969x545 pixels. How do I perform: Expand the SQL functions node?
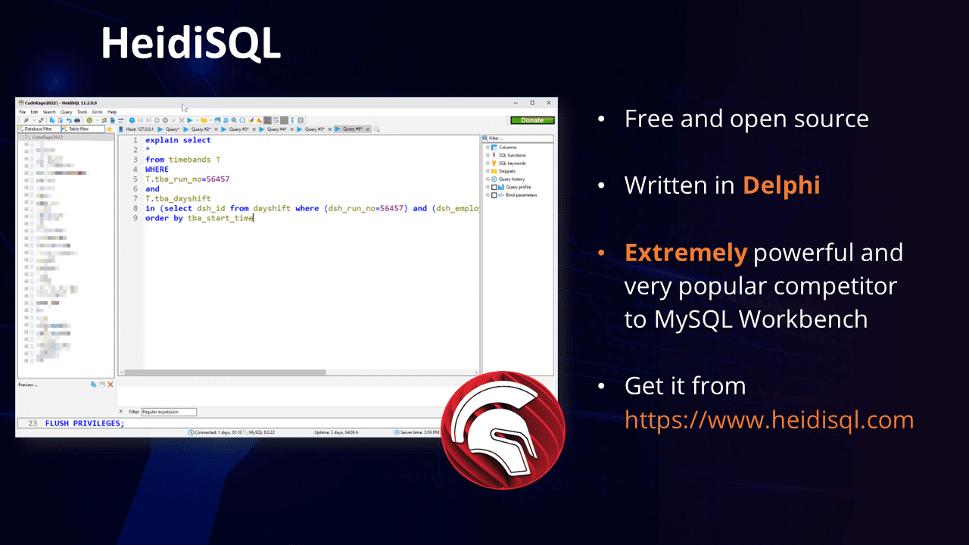[x=487, y=155]
